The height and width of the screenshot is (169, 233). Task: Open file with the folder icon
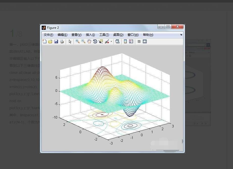pos(50,42)
